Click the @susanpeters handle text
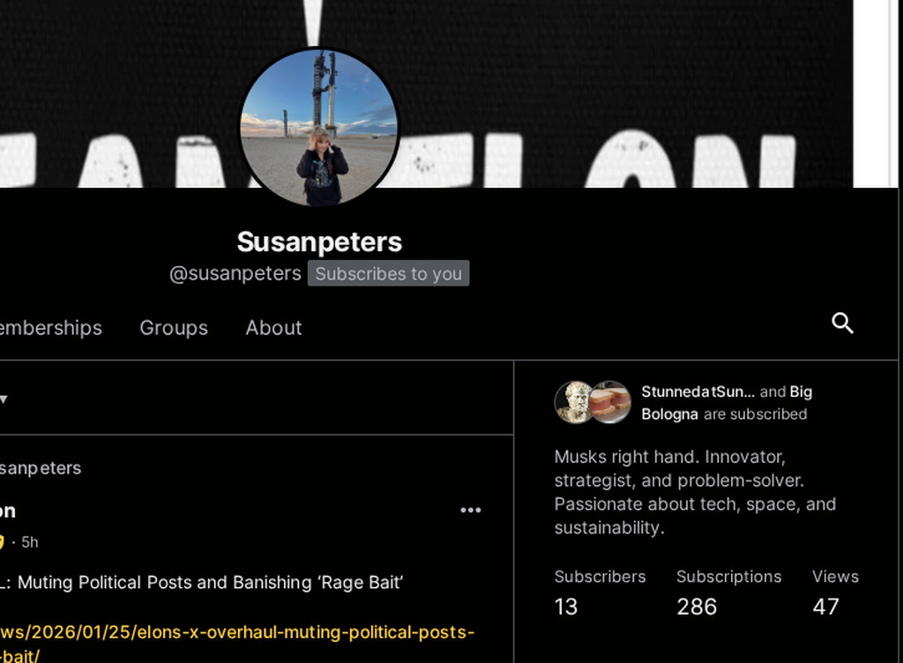 235,273
